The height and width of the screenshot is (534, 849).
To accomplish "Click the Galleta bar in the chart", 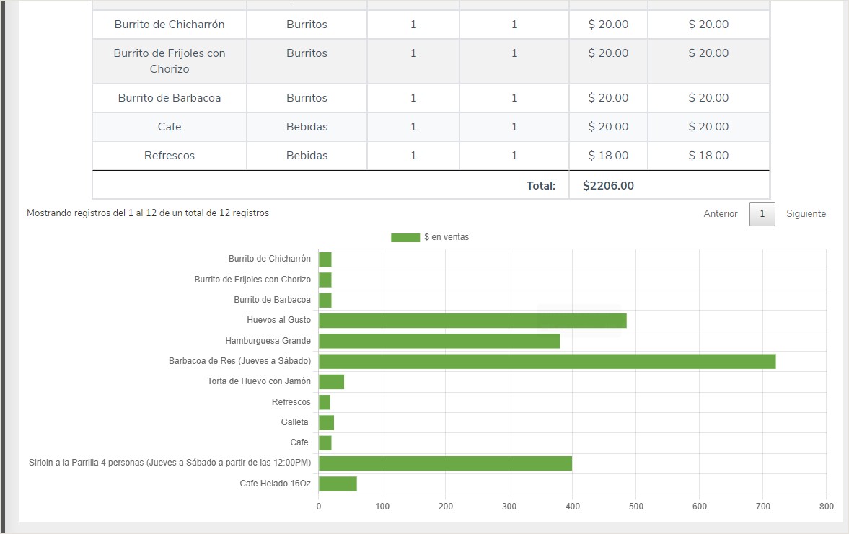I will coord(327,422).
